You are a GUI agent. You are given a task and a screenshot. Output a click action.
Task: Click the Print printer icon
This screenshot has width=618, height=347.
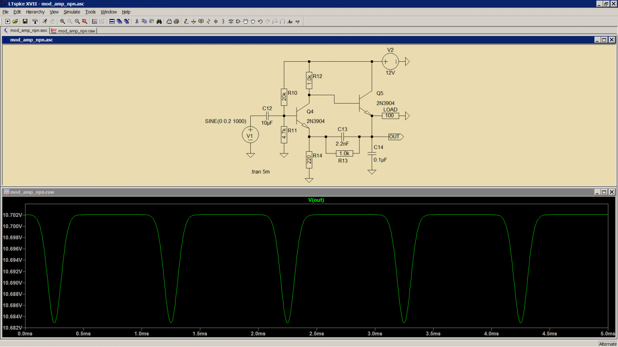point(176,21)
